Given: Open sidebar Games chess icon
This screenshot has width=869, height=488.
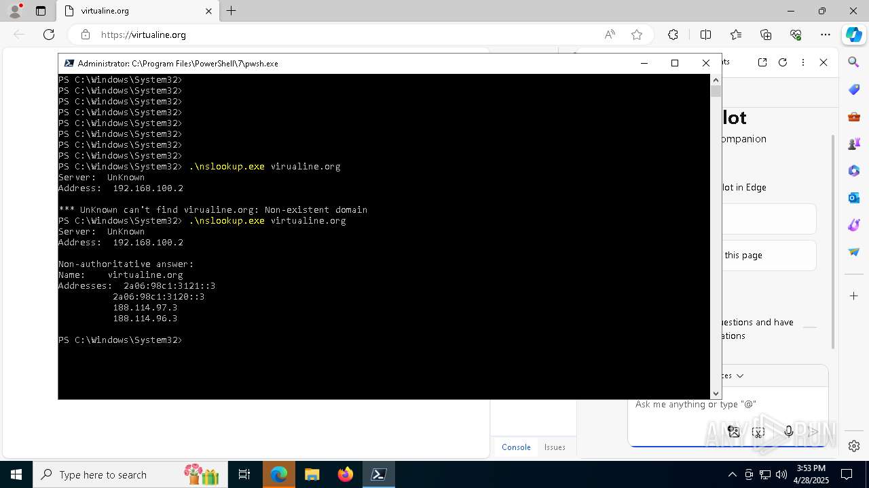Looking at the screenshot, I should [x=854, y=144].
